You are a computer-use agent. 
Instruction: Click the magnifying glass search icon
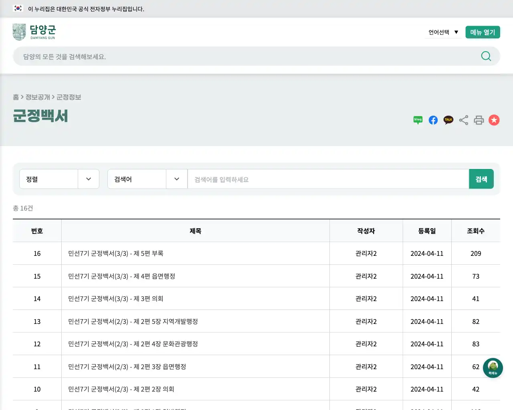coord(486,56)
